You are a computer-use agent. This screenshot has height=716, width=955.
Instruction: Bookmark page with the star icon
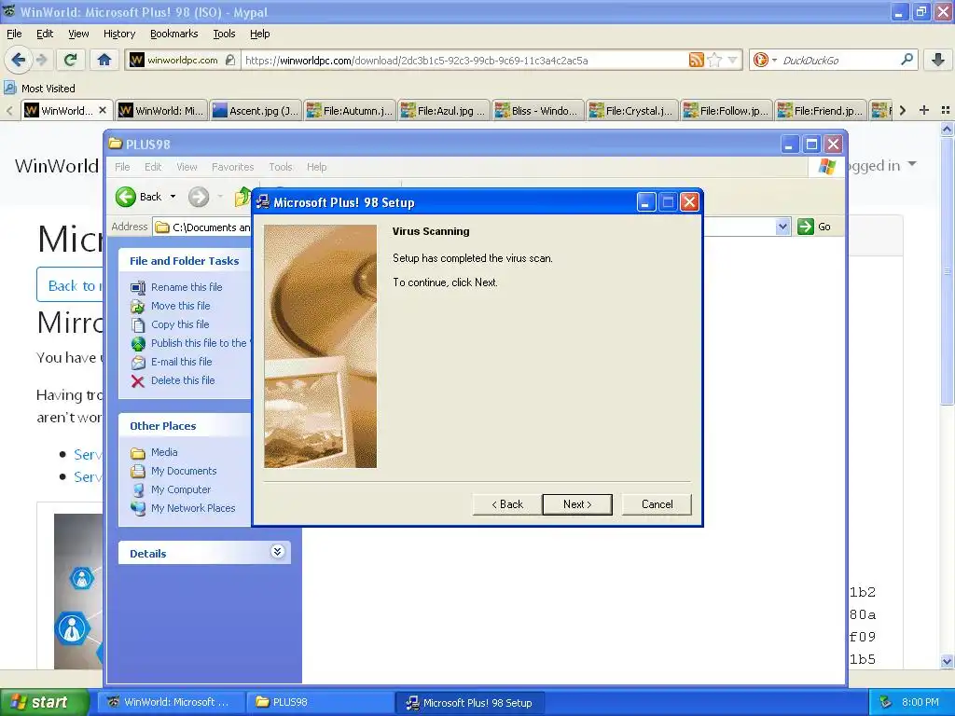(x=715, y=60)
